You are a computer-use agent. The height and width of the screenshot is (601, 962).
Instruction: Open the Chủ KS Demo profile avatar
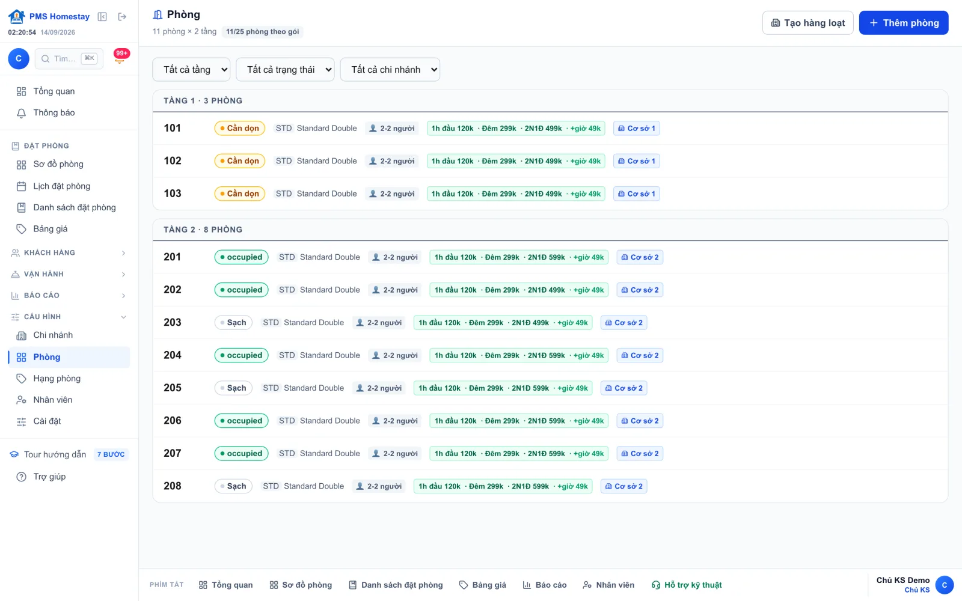point(945,585)
